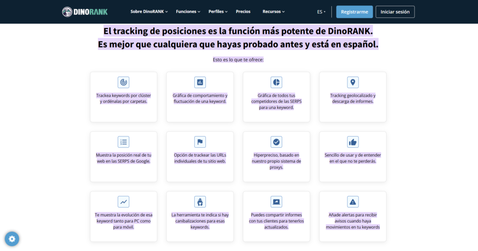Click 'Opción de trackear las URLs individuales' text
Image resolution: width=478 pixels, height=251 pixels.
pyautogui.click(x=200, y=158)
